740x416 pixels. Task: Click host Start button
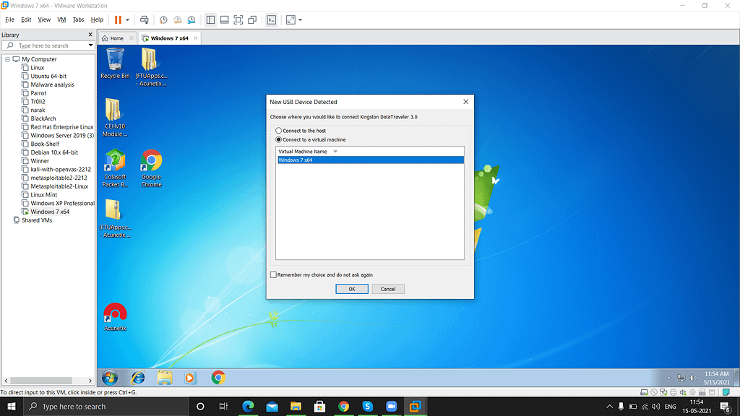[12, 407]
